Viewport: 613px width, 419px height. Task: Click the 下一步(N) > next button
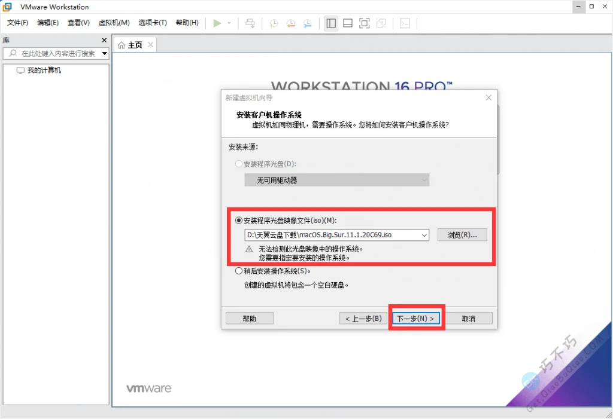416,319
